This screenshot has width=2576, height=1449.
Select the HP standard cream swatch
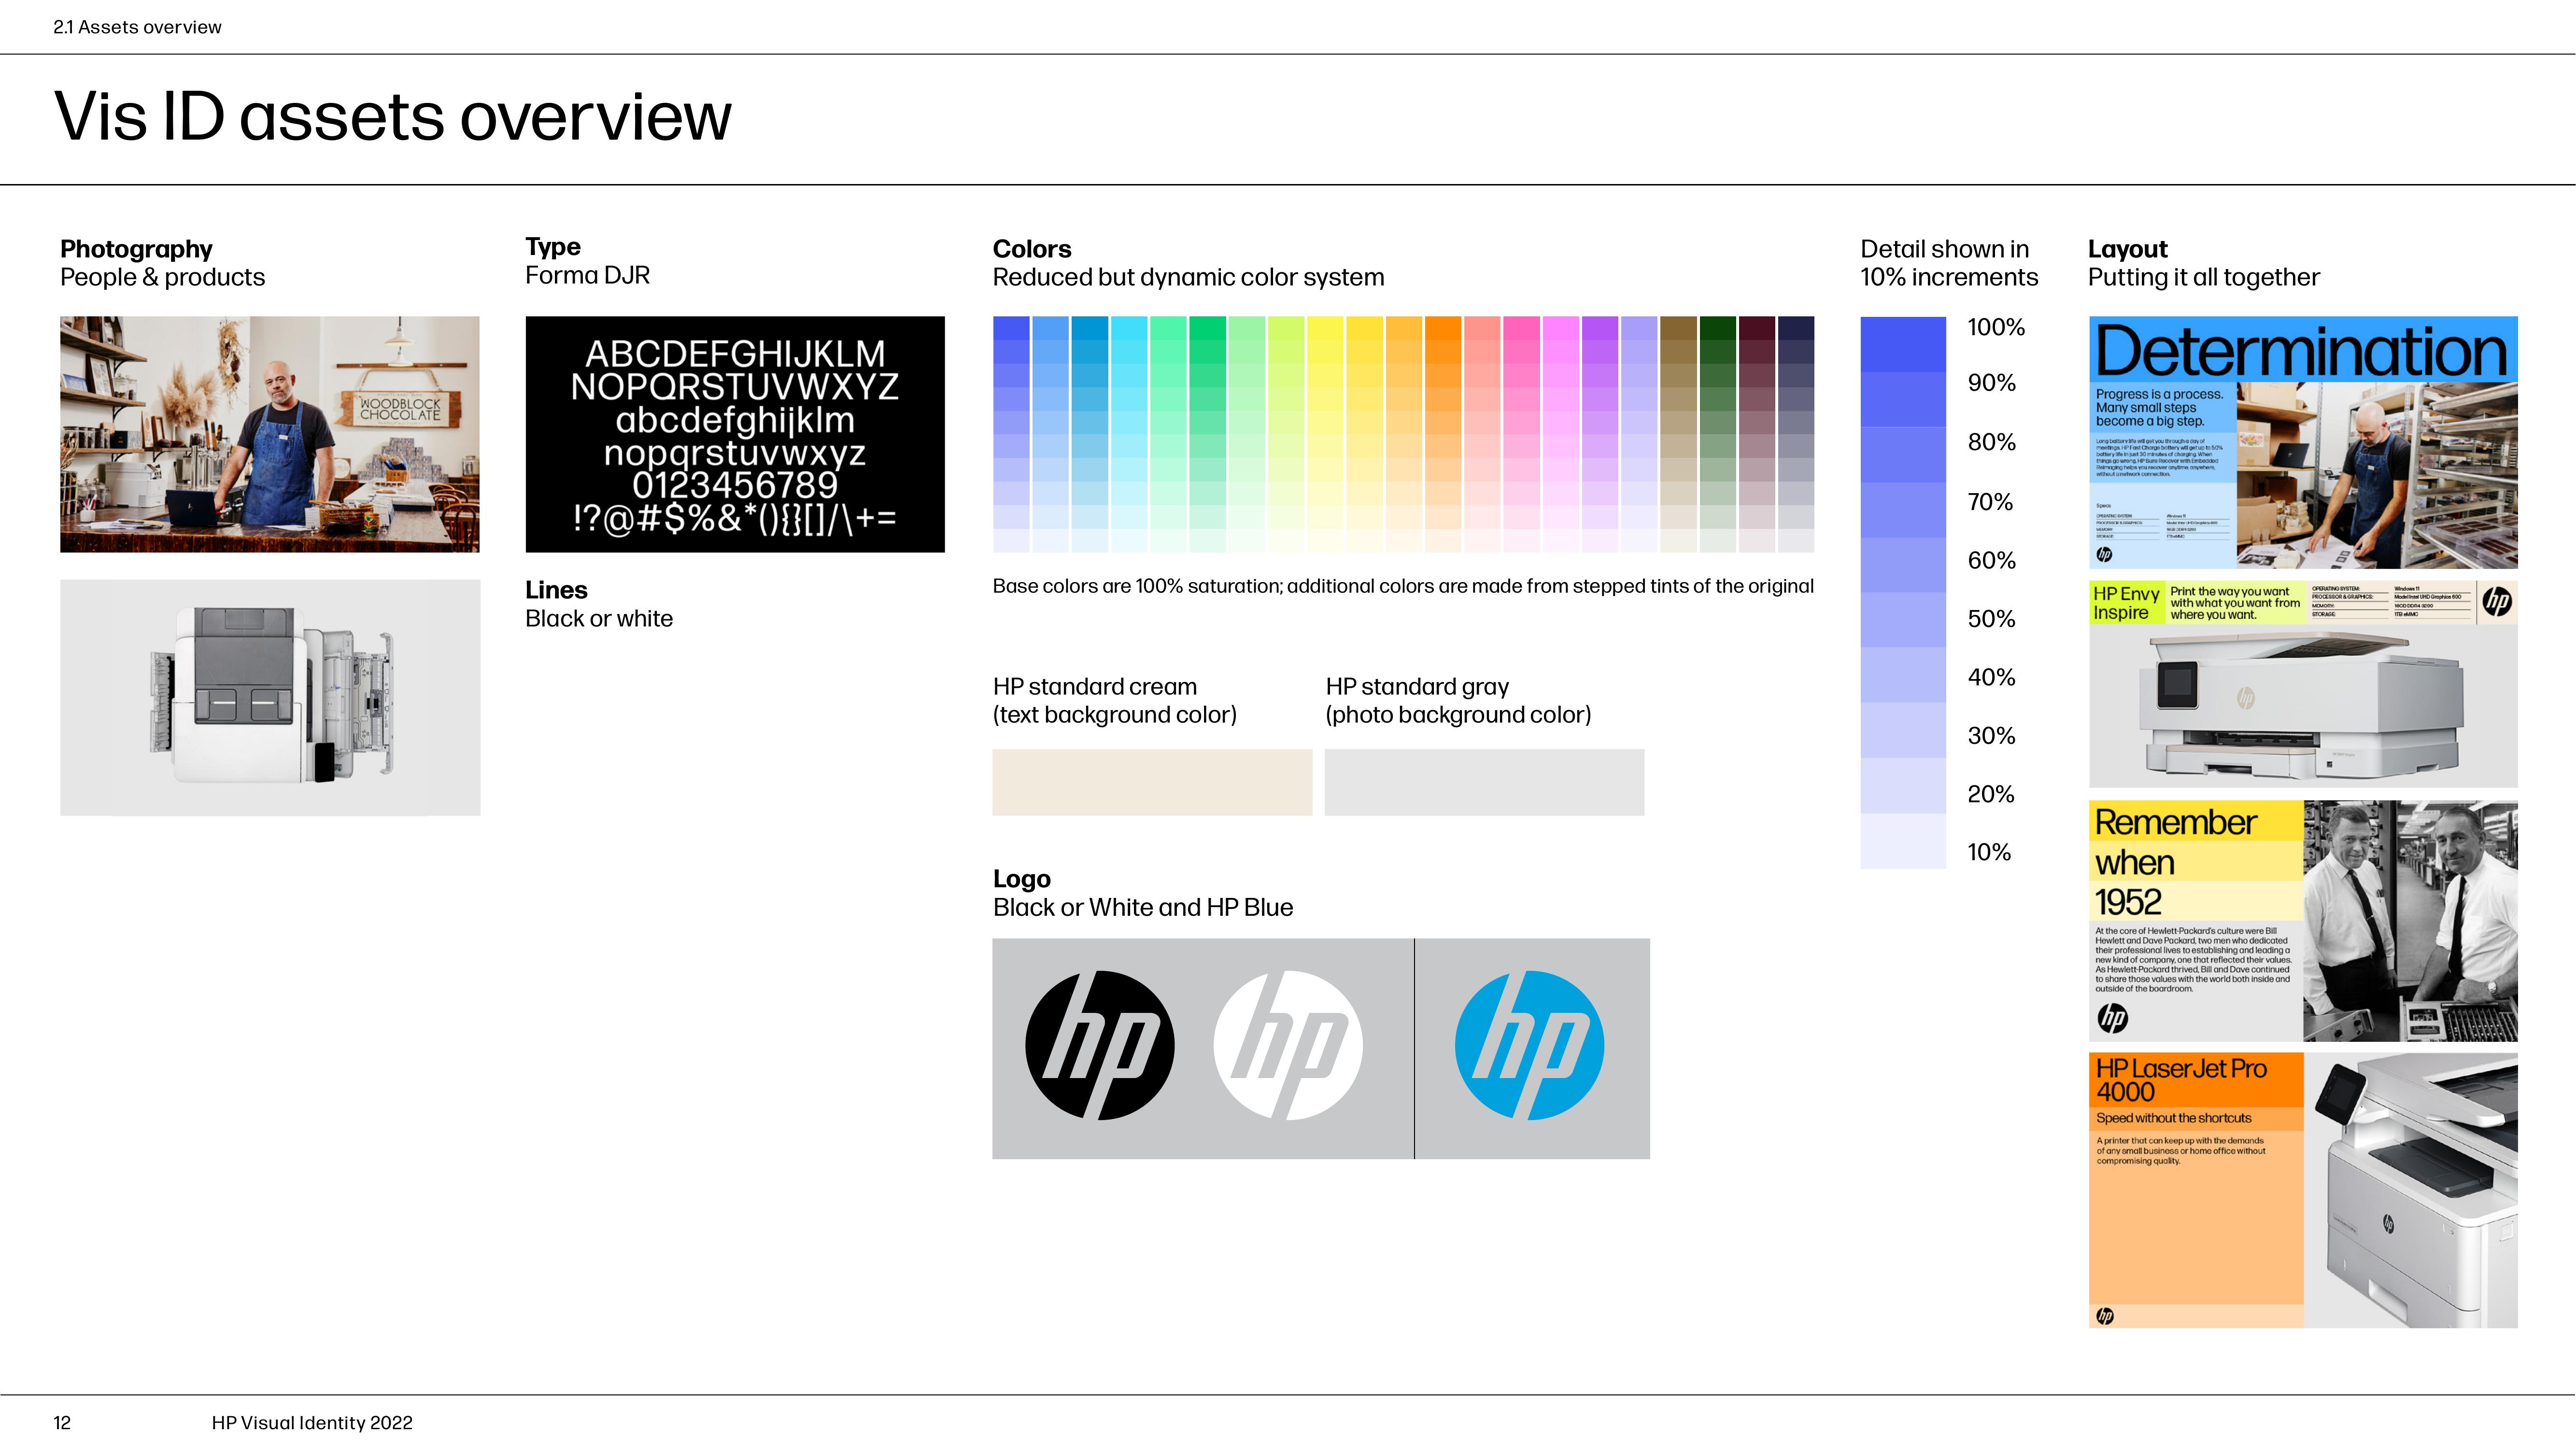click(1152, 782)
